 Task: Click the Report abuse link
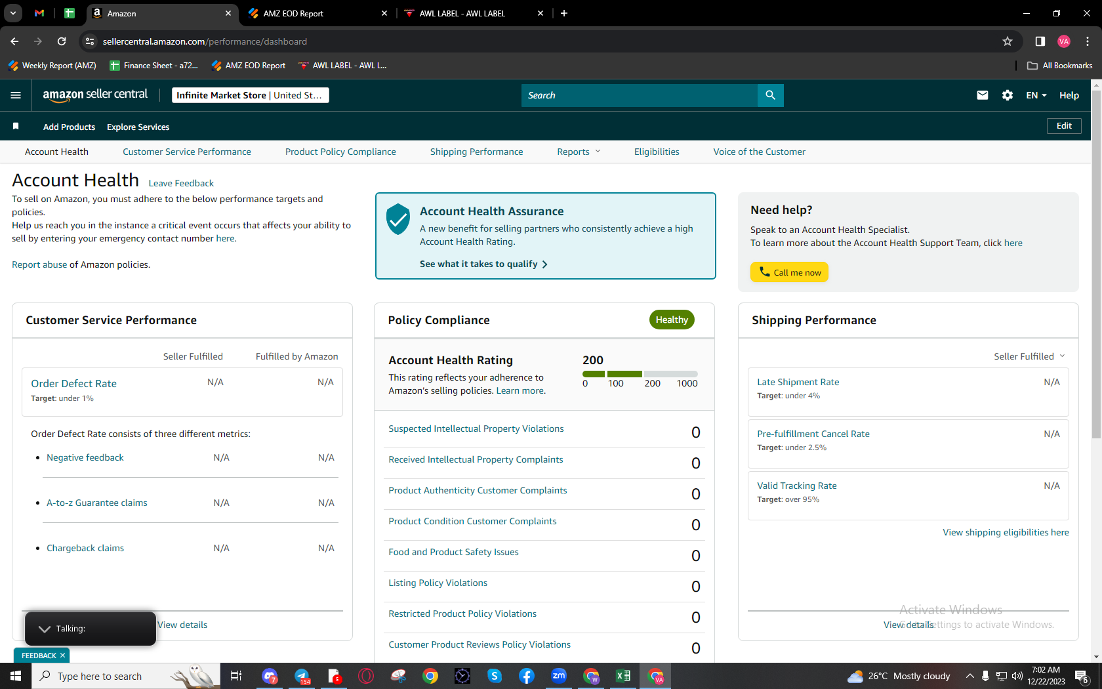click(39, 264)
